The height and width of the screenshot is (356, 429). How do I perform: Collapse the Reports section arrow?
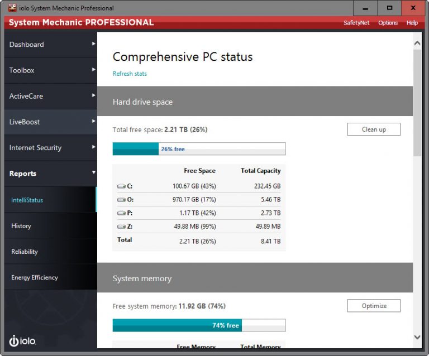(94, 172)
